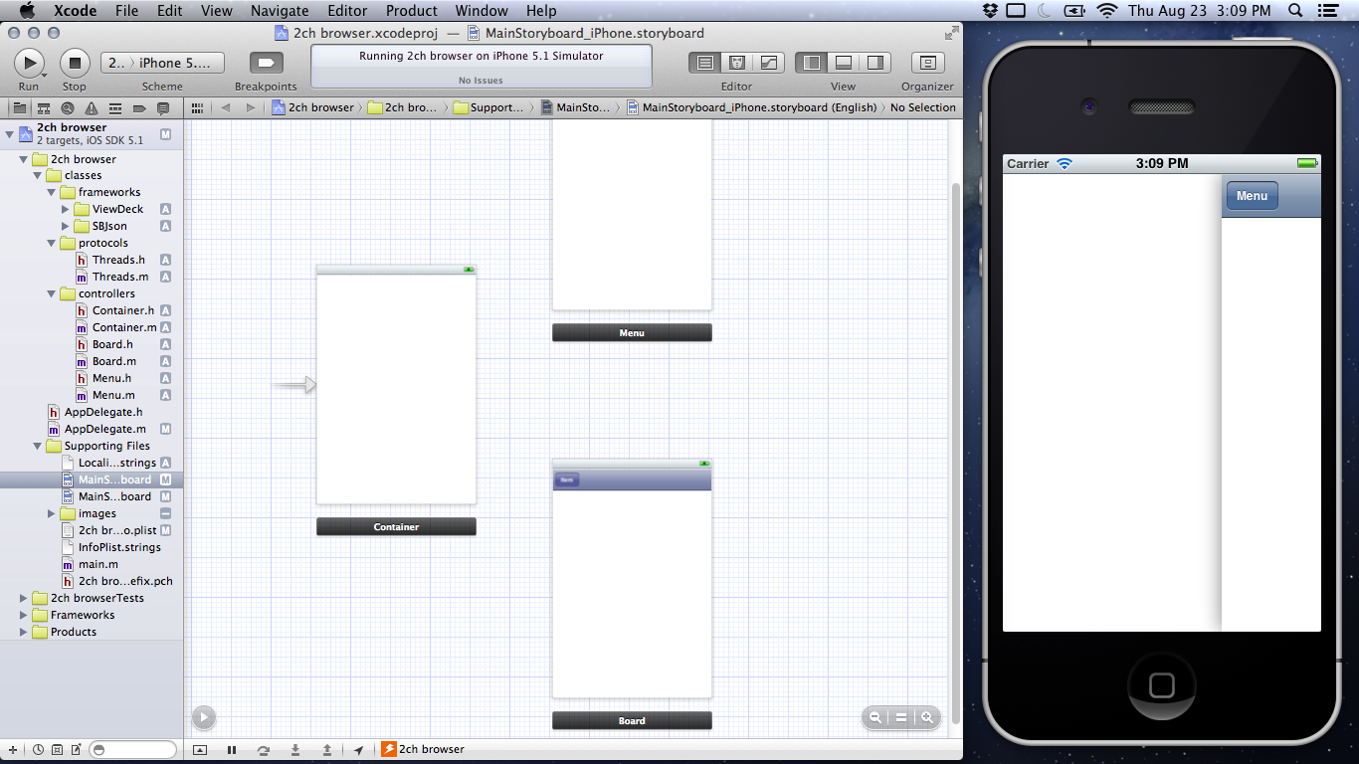Collapse the protocols group
Image resolution: width=1359 pixels, height=764 pixels.
(52, 243)
